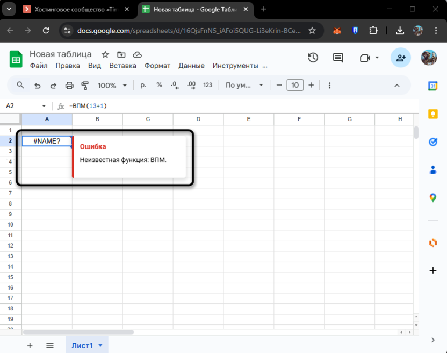Activate paint format roller
Screen dimensions: 447x353
(85, 86)
